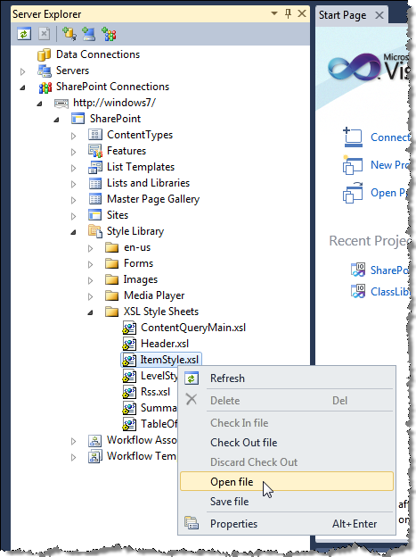This screenshot has height=557, width=416.
Task: Open the recent SharePoint project link
Action: point(389,270)
